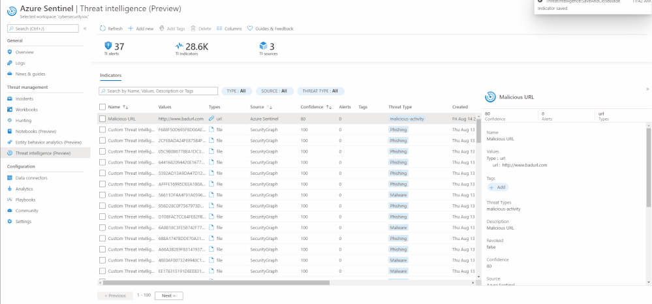652x304 pixels.
Task: Click the TI alerts shield icon
Action: (x=108, y=46)
